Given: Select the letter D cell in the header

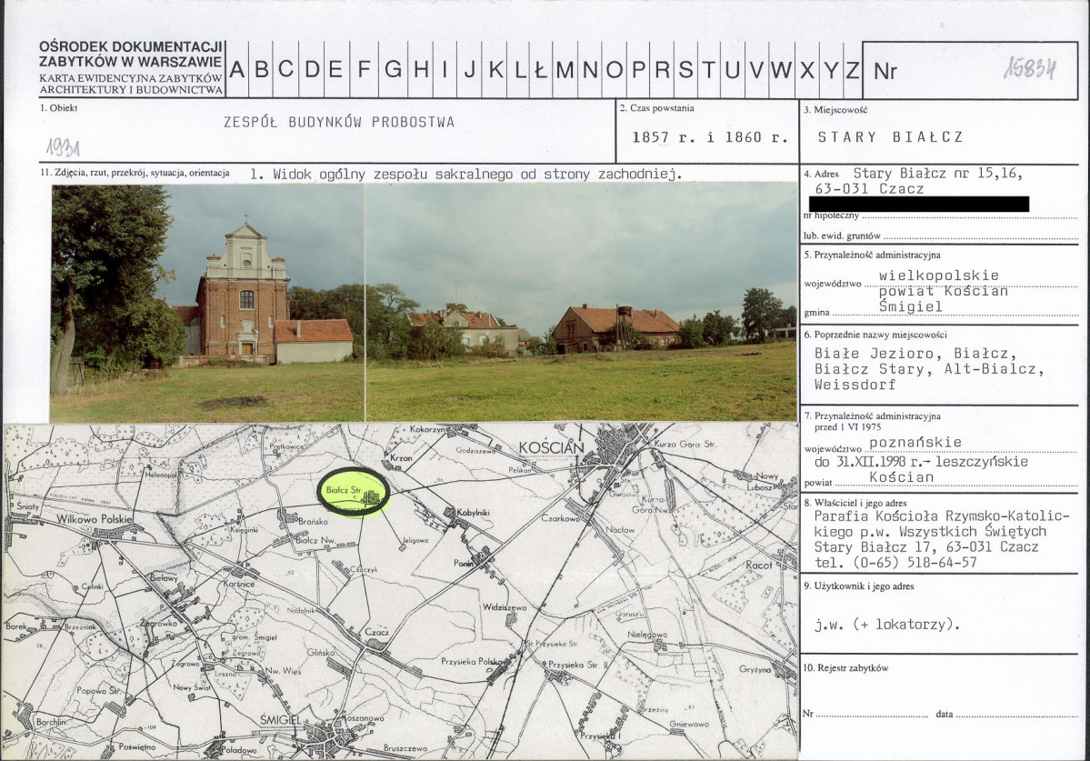Looking at the screenshot, I should tap(312, 69).
